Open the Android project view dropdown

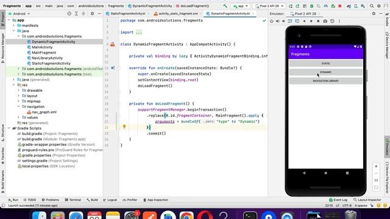19,13
